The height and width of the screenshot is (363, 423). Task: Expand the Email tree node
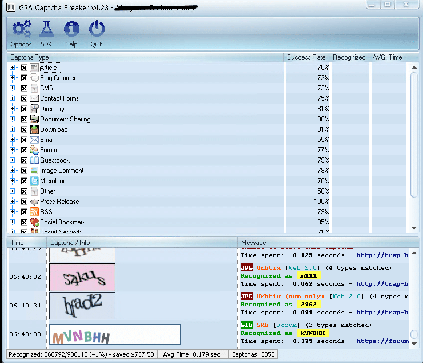tap(12, 140)
